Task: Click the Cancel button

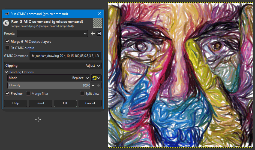Action: pos(90,103)
